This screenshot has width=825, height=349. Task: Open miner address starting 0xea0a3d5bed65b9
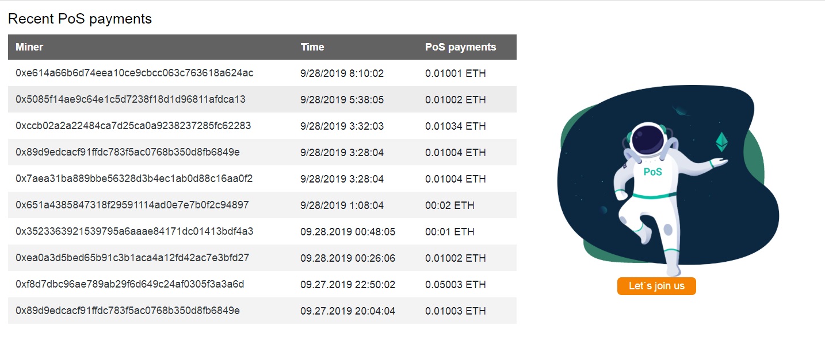pos(132,258)
